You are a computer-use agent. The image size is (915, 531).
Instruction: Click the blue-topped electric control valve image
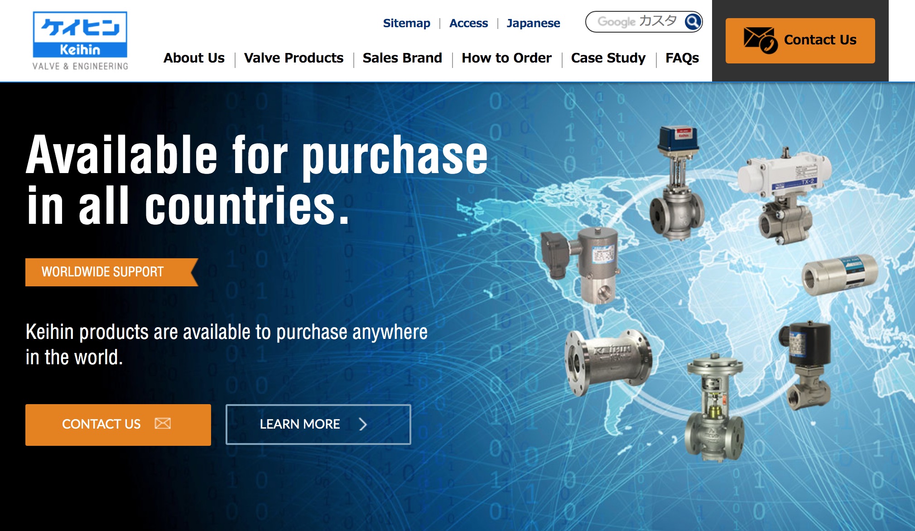click(x=677, y=183)
